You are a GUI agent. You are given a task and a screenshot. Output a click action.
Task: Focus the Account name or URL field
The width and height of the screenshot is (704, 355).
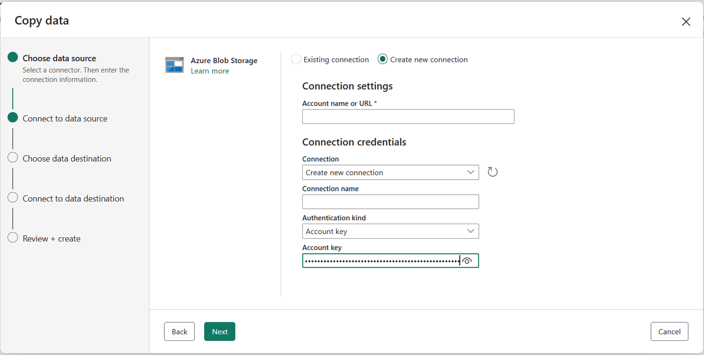point(408,117)
